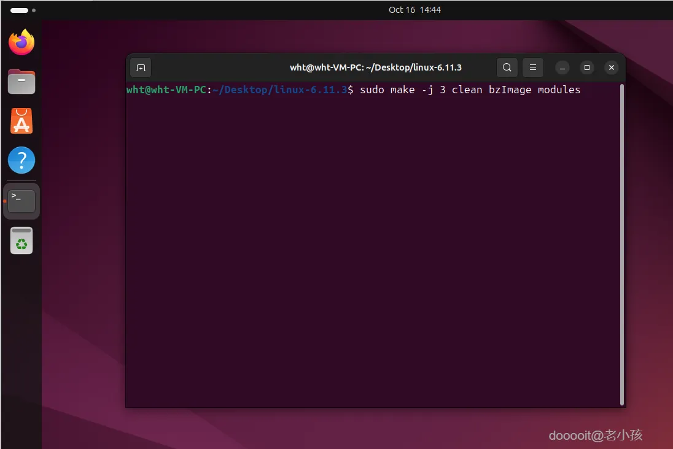Click the terminal title wht@wht-VM-PC

(x=376, y=67)
